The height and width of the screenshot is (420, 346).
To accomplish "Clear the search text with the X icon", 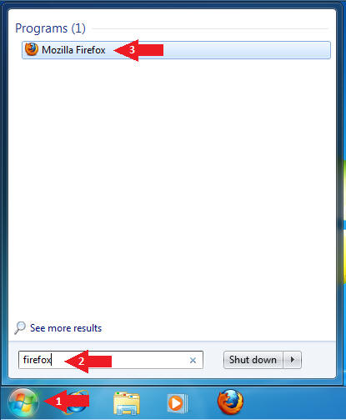I will [x=193, y=360].
